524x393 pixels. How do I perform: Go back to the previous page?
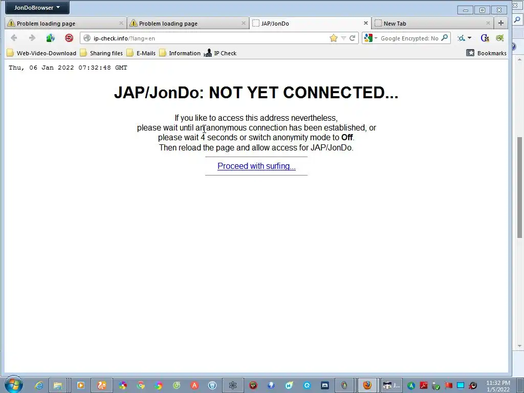(x=14, y=38)
